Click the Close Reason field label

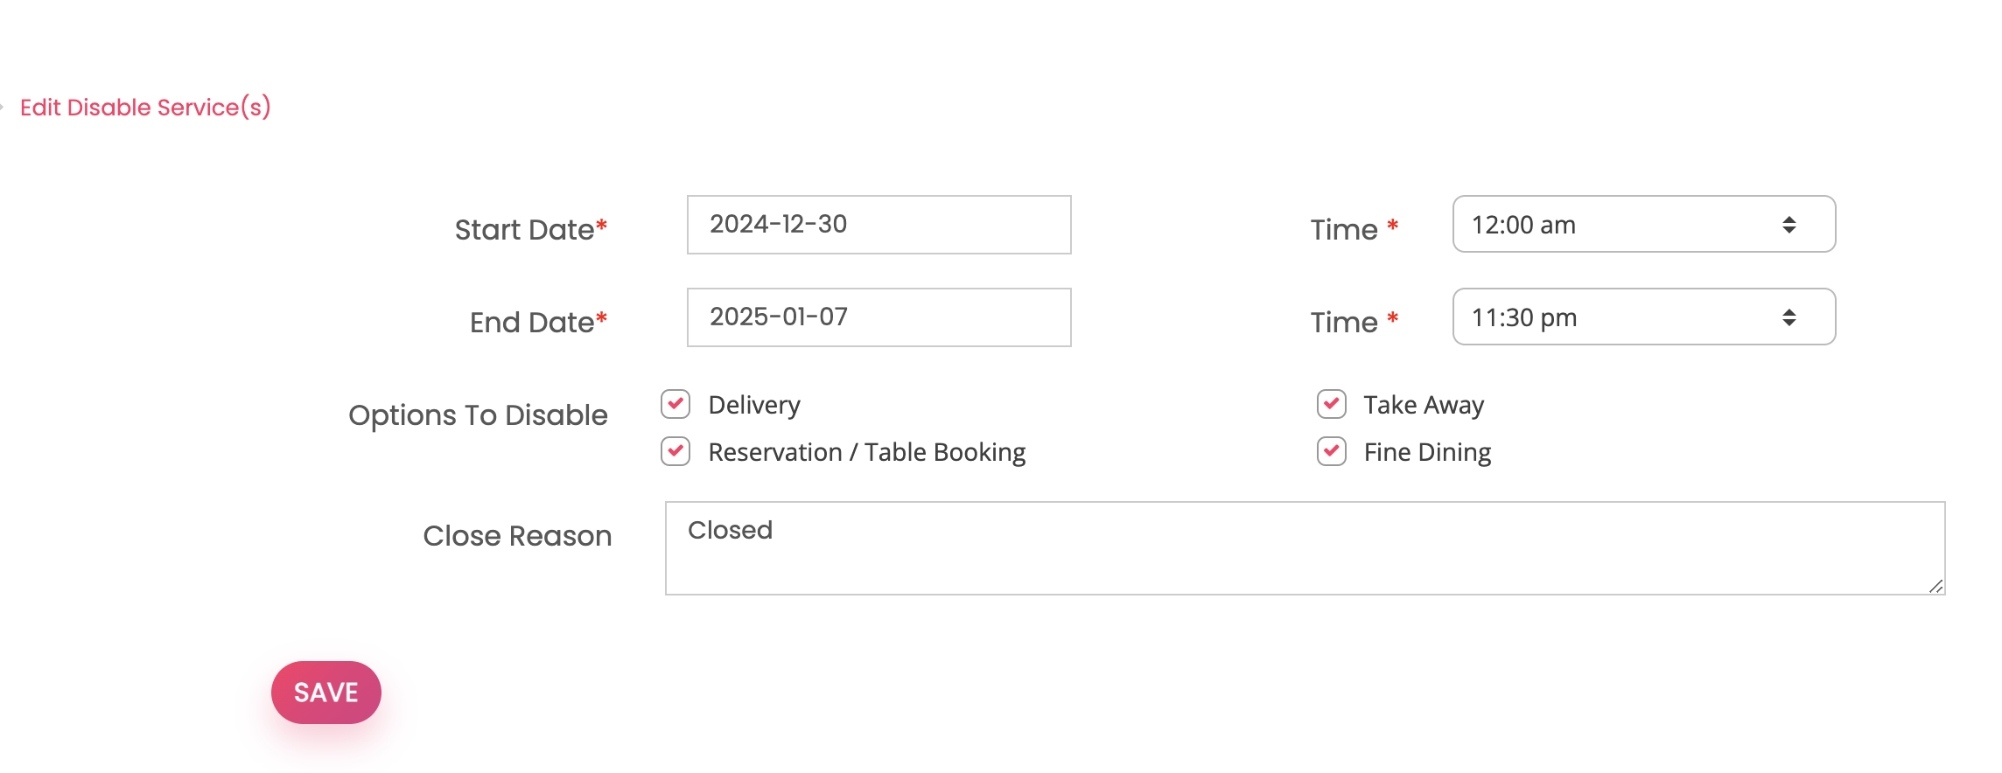[517, 536]
